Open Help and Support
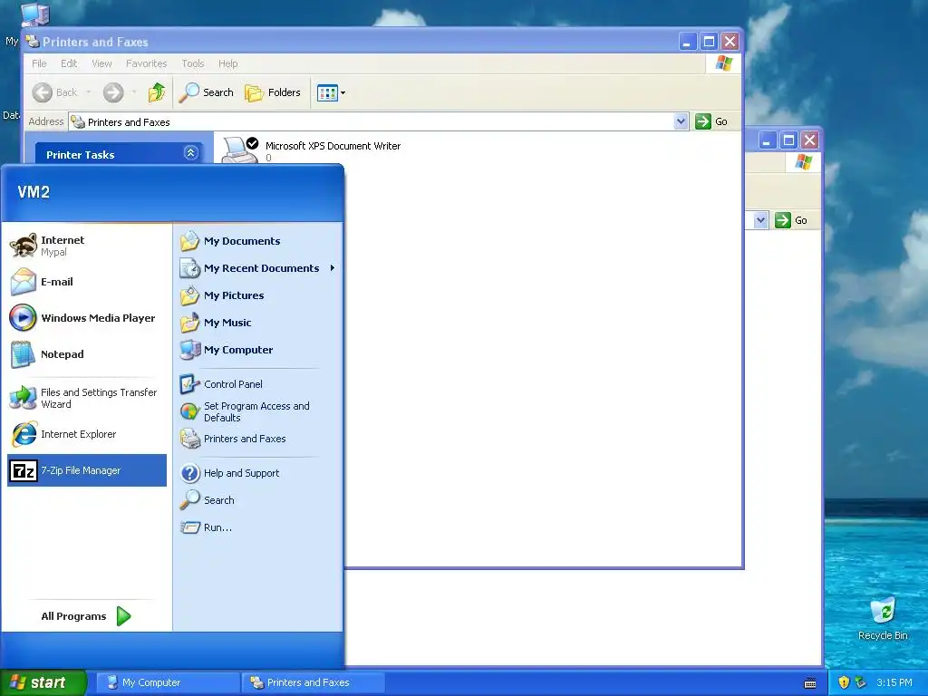The width and height of the screenshot is (928, 696). [257, 473]
